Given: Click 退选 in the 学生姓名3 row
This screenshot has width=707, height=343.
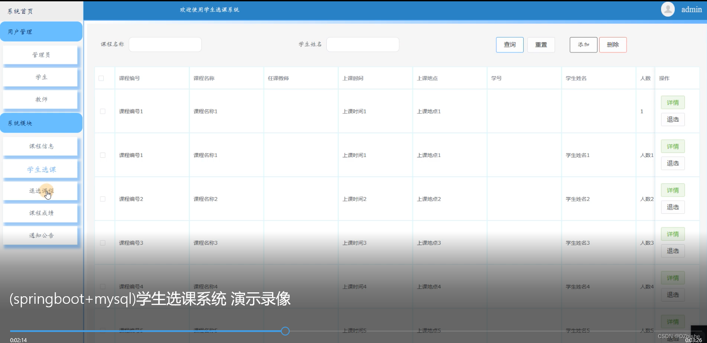Looking at the screenshot, I should point(673,251).
